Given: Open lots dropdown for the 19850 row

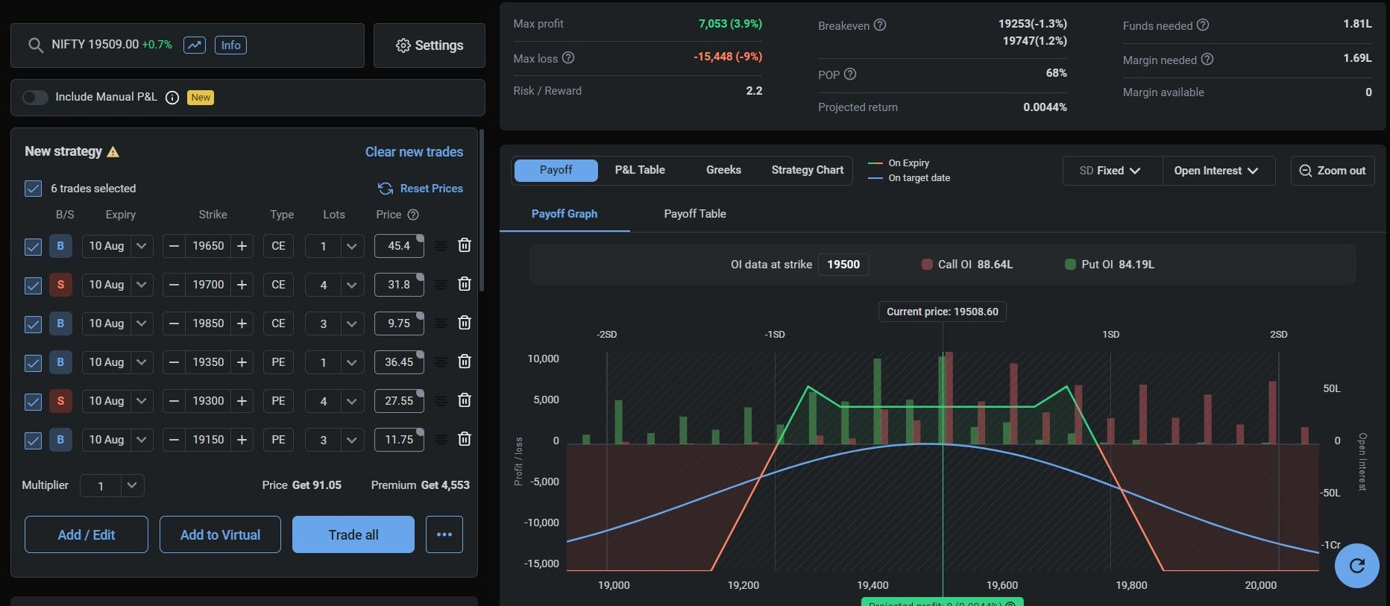Looking at the screenshot, I should [351, 323].
